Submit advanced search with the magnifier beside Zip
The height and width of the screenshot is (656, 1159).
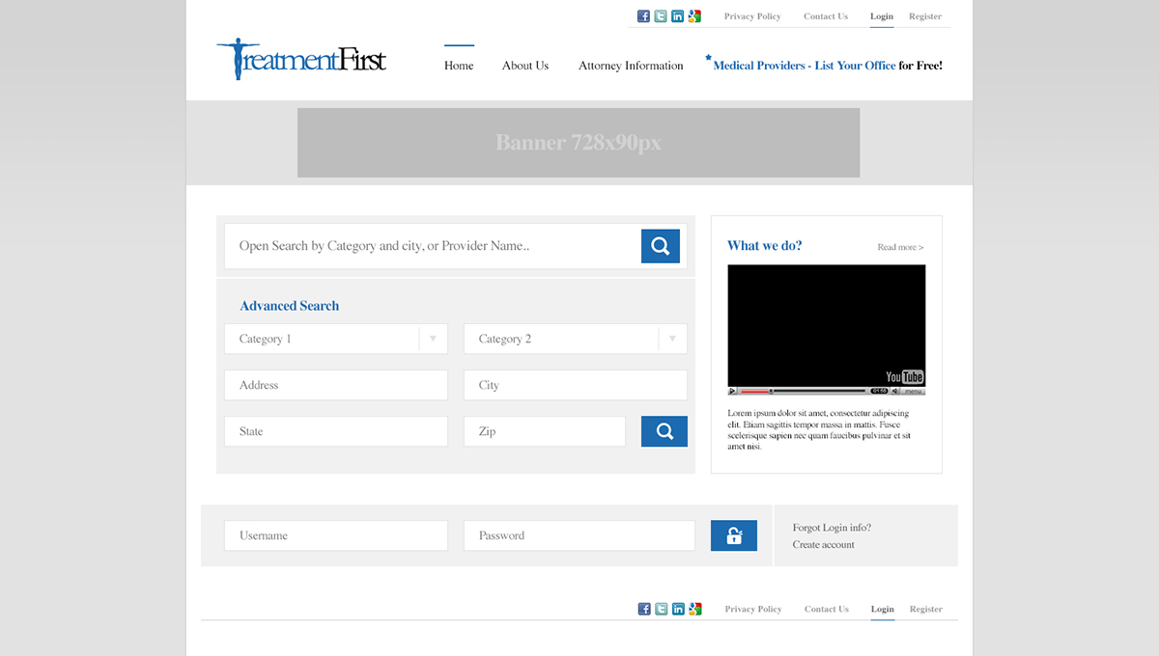[664, 431]
